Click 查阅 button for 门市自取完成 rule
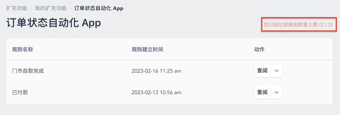Screen dimensions: 340x115 pos(262,71)
